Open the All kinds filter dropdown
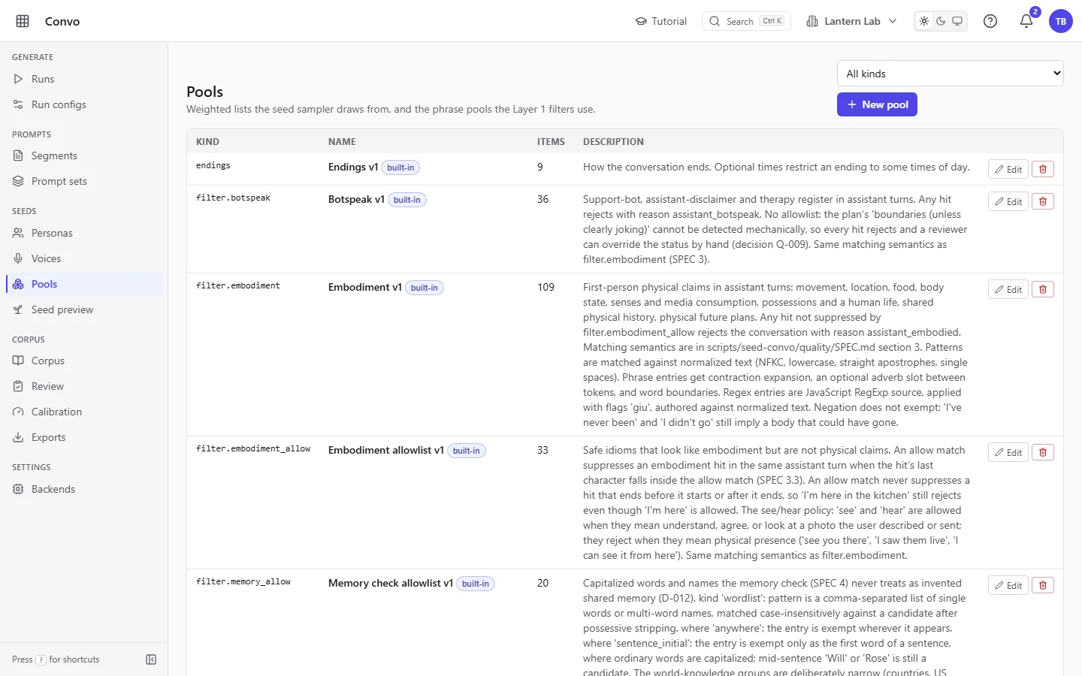Image resolution: width=1082 pixels, height=676 pixels. 951,74
